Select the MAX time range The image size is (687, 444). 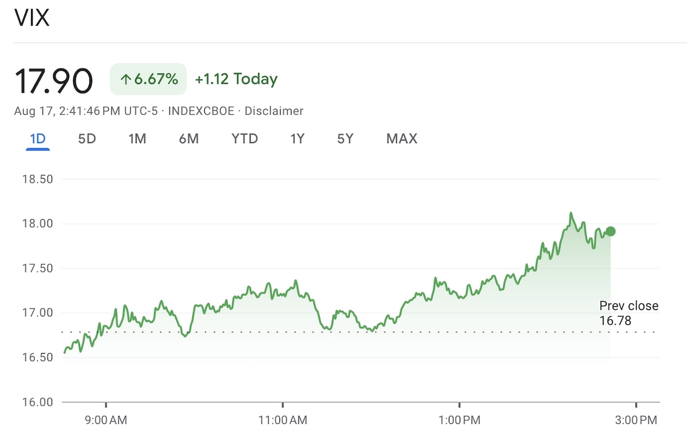401,138
